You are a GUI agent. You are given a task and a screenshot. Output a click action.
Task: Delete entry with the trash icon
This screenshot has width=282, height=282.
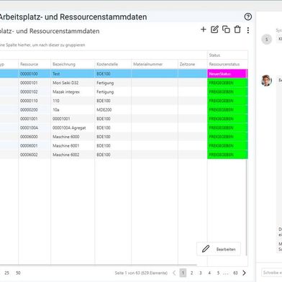237,29
